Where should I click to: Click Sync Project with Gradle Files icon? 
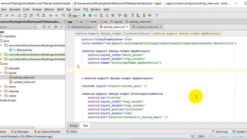(x=132, y=15)
